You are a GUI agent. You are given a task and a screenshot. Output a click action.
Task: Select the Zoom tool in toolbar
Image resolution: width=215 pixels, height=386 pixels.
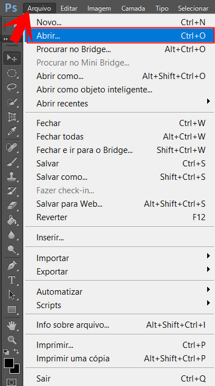[12, 340]
